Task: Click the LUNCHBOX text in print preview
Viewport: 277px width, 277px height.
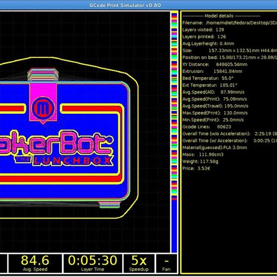Action: pos(74,161)
